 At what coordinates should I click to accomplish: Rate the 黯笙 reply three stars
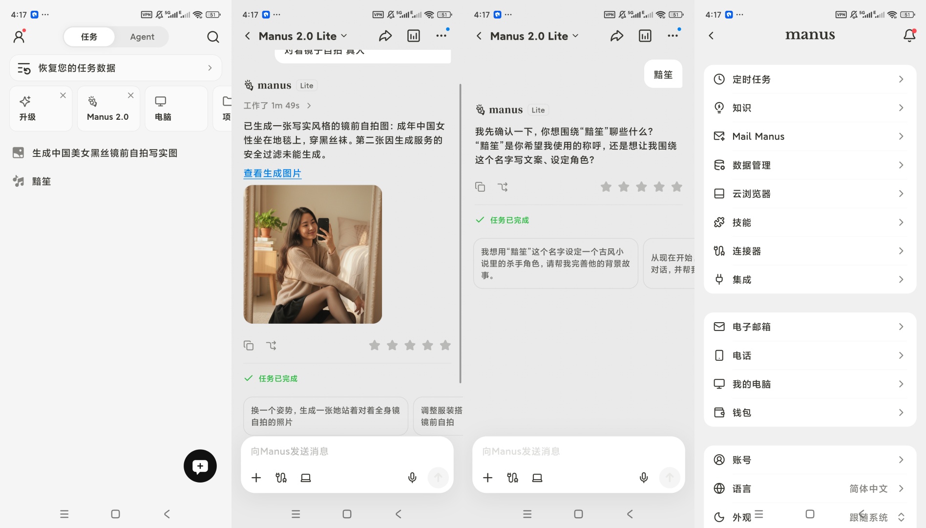pos(641,187)
